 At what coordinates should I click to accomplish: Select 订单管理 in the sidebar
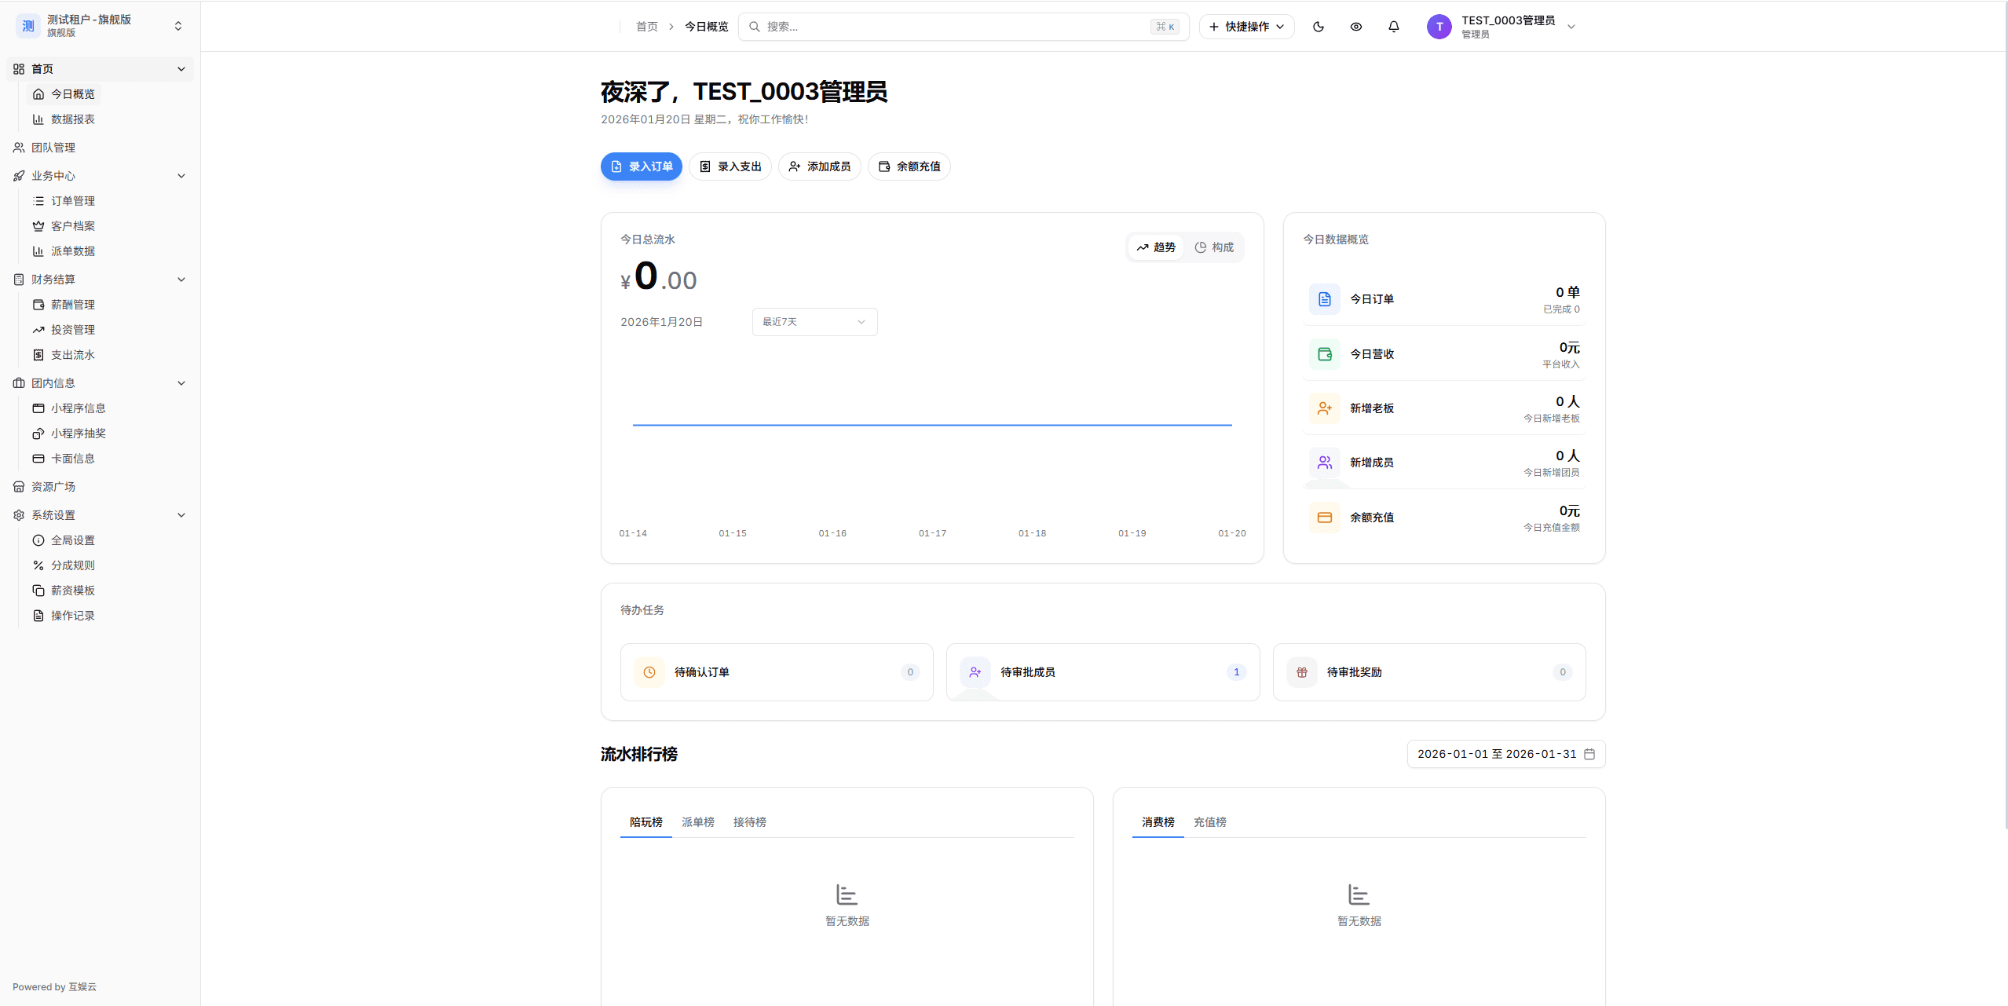pyautogui.click(x=74, y=200)
